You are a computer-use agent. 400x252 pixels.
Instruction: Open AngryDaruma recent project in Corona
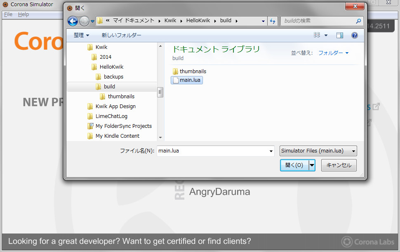[x=219, y=192]
